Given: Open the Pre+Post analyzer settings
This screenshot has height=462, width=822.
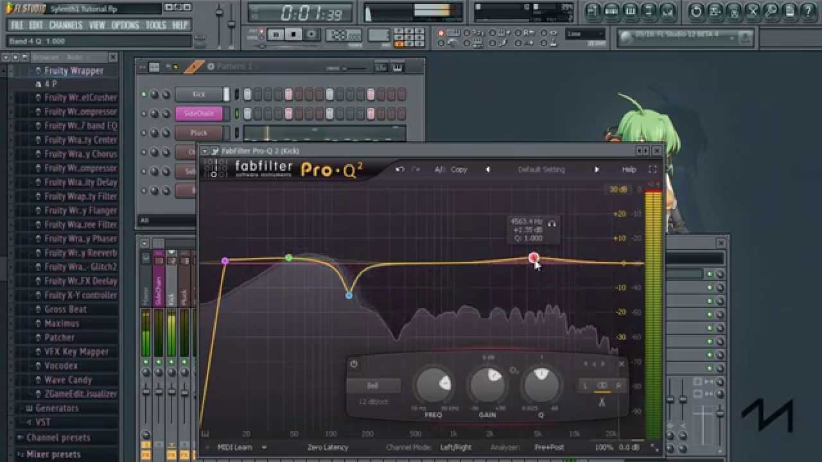Looking at the screenshot, I should [x=549, y=447].
